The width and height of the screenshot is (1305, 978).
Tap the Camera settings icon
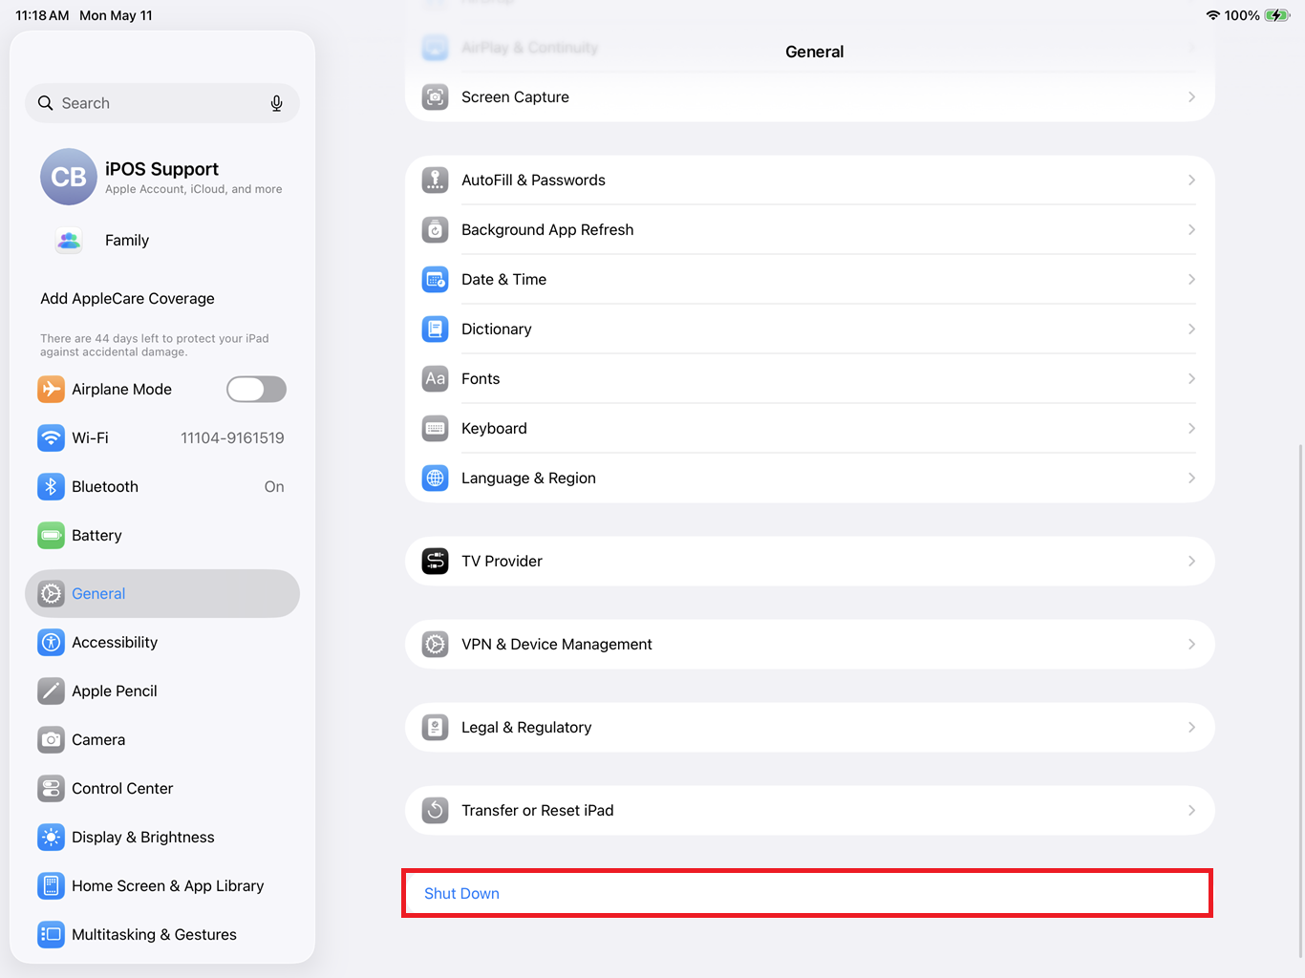52,740
